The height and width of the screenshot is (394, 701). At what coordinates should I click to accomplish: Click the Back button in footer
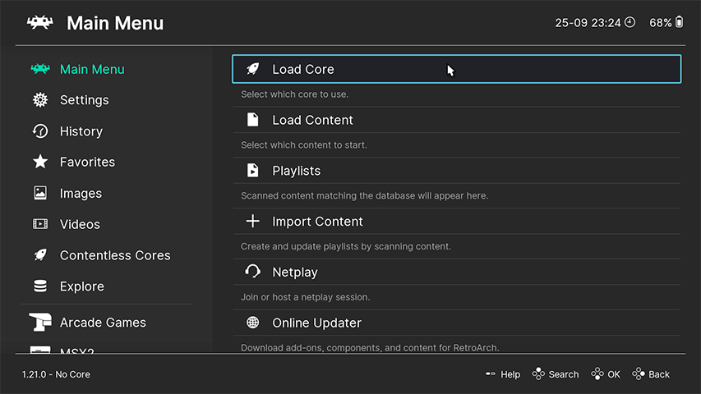click(651, 374)
